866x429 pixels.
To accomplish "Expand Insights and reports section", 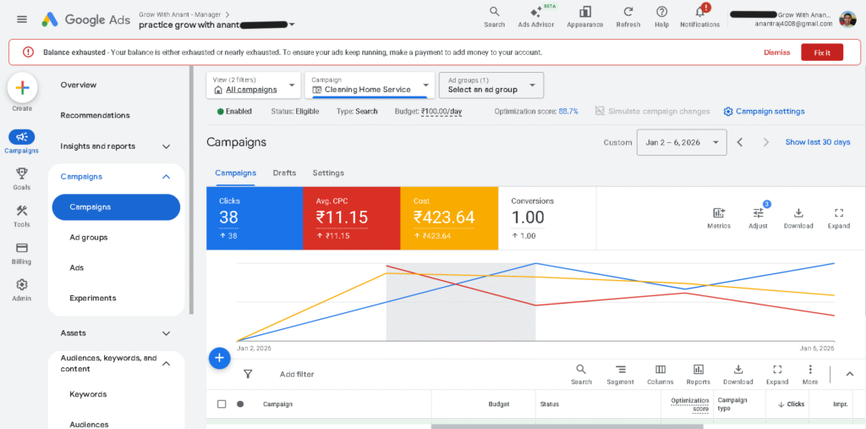I will (x=167, y=146).
